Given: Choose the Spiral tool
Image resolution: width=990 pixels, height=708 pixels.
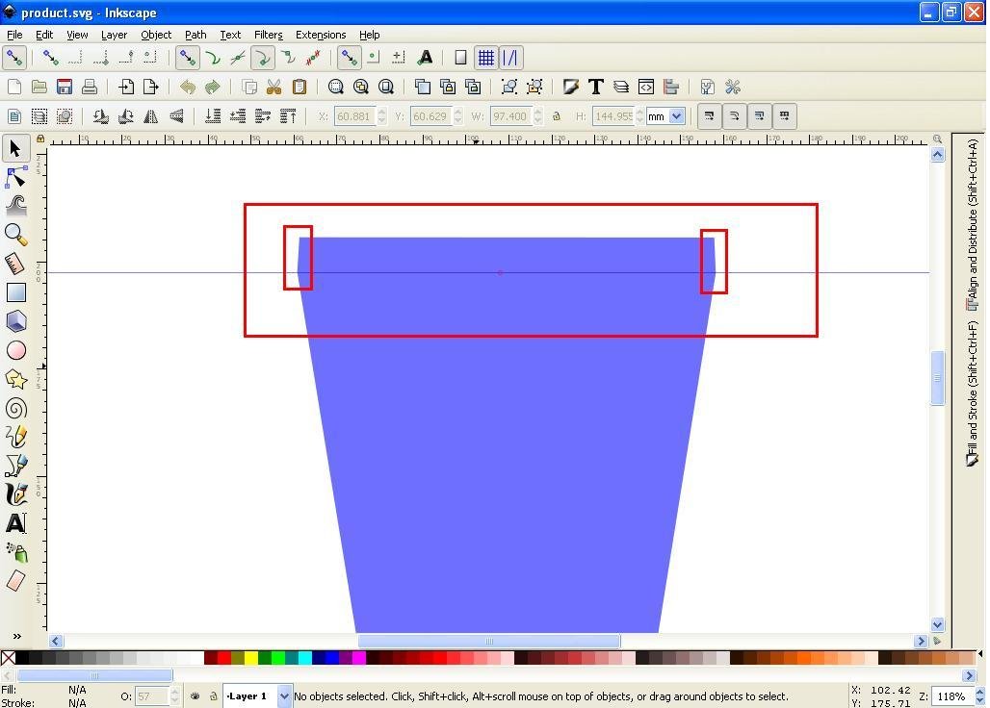Looking at the screenshot, I should 15,408.
